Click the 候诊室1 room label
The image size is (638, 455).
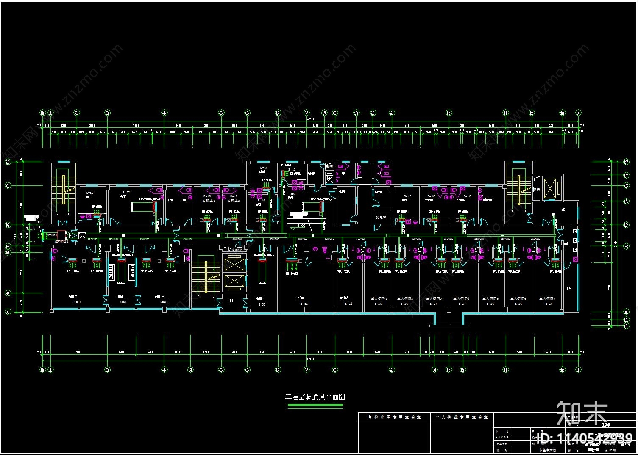[x=208, y=201]
